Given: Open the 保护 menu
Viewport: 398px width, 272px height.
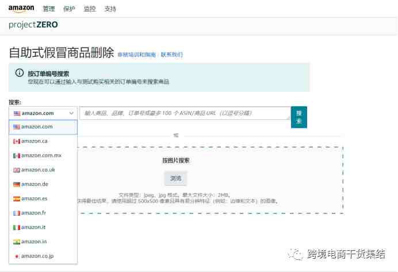Looking at the screenshot, I should pyautogui.click(x=69, y=9).
